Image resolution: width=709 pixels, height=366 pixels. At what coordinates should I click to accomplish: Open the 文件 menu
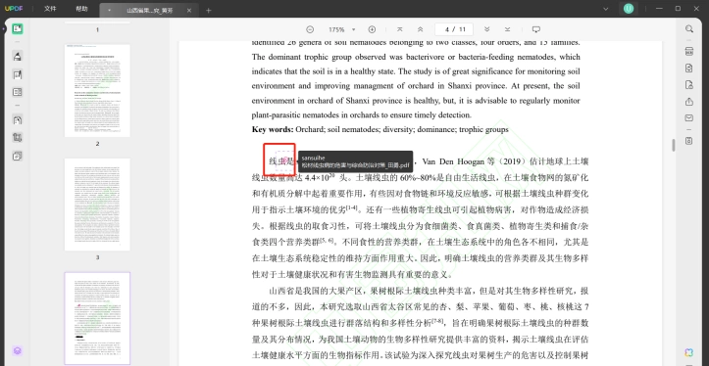pos(50,9)
